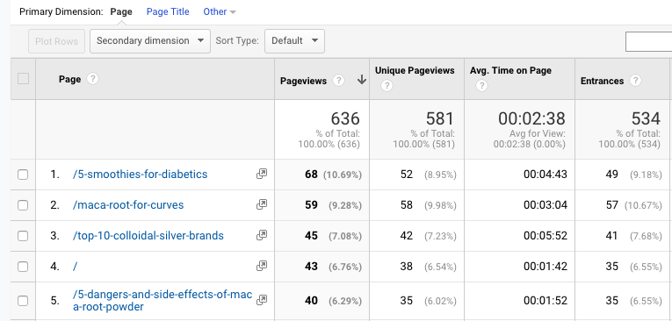The image size is (672, 321).
Task: Click the 59 (9.28%) pageviews cell
Action: click(322, 205)
